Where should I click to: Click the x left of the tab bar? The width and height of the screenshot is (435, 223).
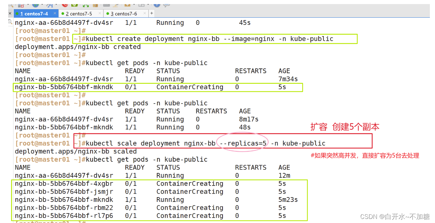click(x=10, y=13)
